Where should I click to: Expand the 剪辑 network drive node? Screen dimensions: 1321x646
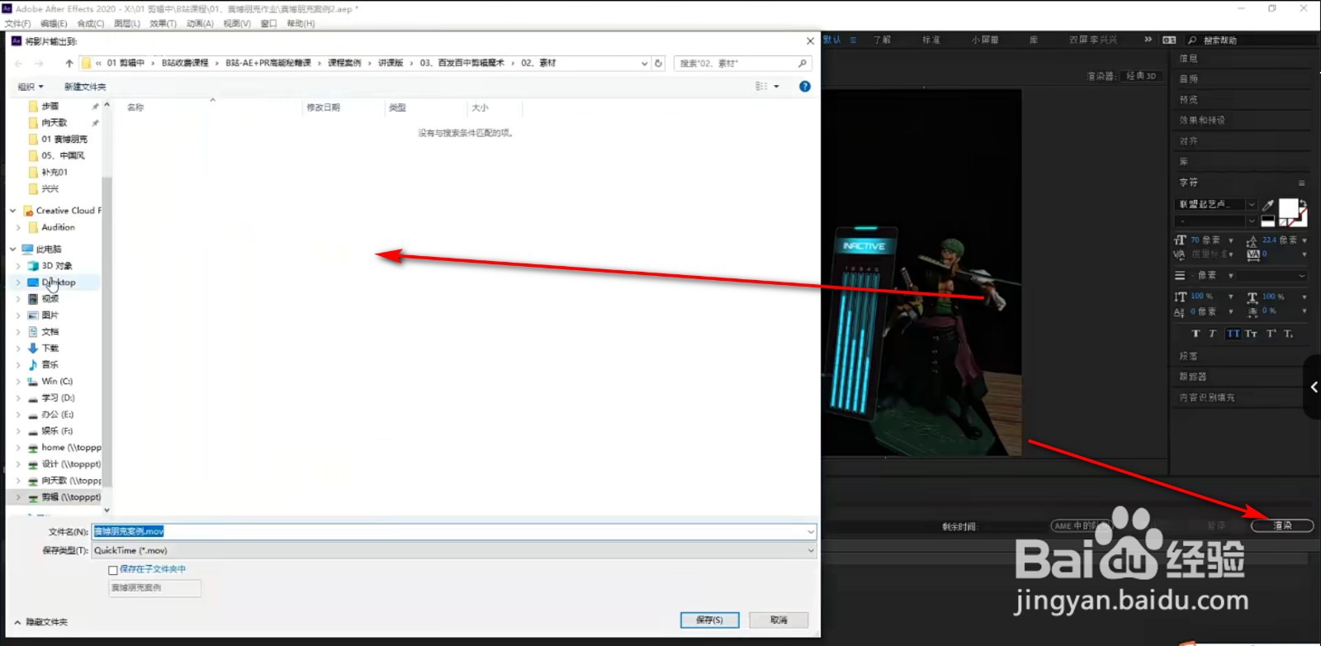[x=18, y=497]
